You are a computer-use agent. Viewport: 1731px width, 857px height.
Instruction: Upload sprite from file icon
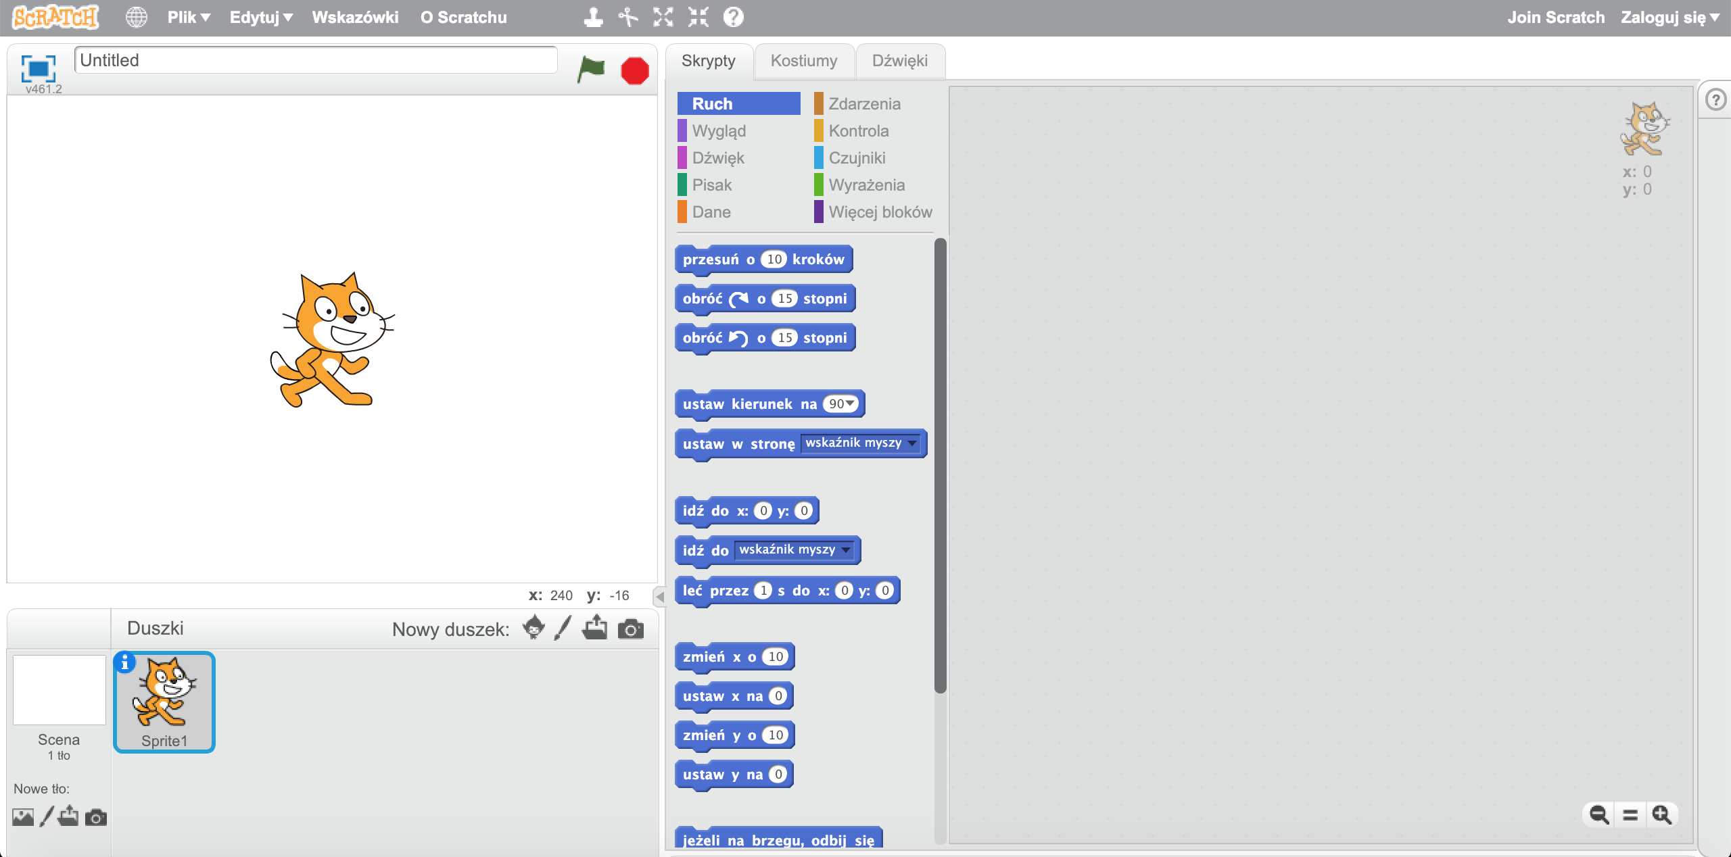tap(595, 628)
